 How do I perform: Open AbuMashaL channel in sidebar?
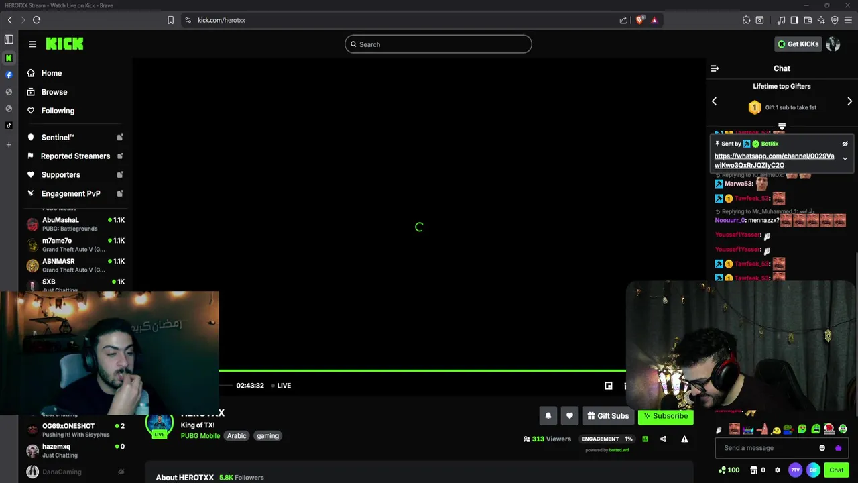[75, 224]
